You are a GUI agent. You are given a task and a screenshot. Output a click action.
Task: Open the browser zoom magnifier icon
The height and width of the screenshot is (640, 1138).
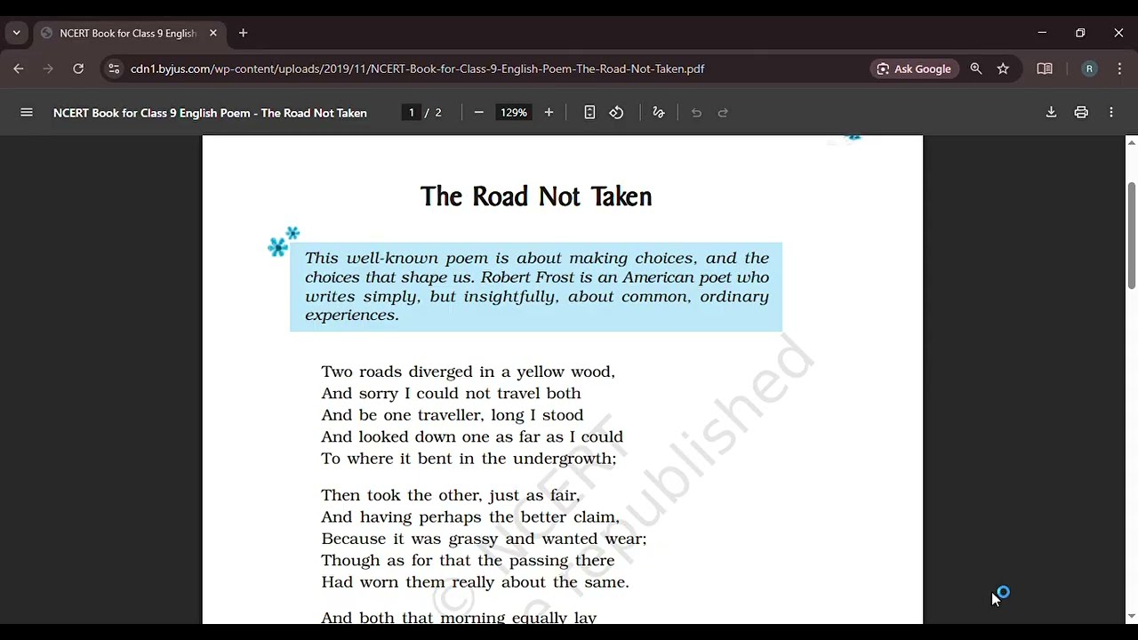[x=976, y=68]
